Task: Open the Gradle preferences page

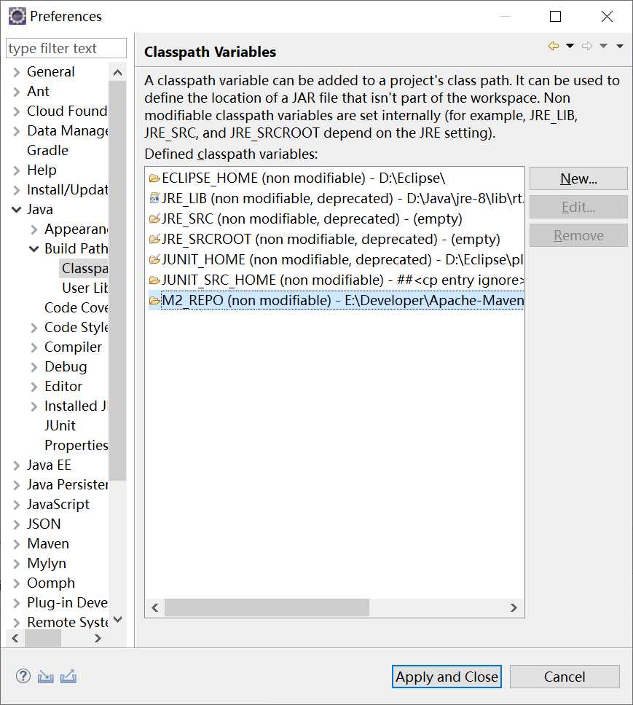Action: (47, 150)
